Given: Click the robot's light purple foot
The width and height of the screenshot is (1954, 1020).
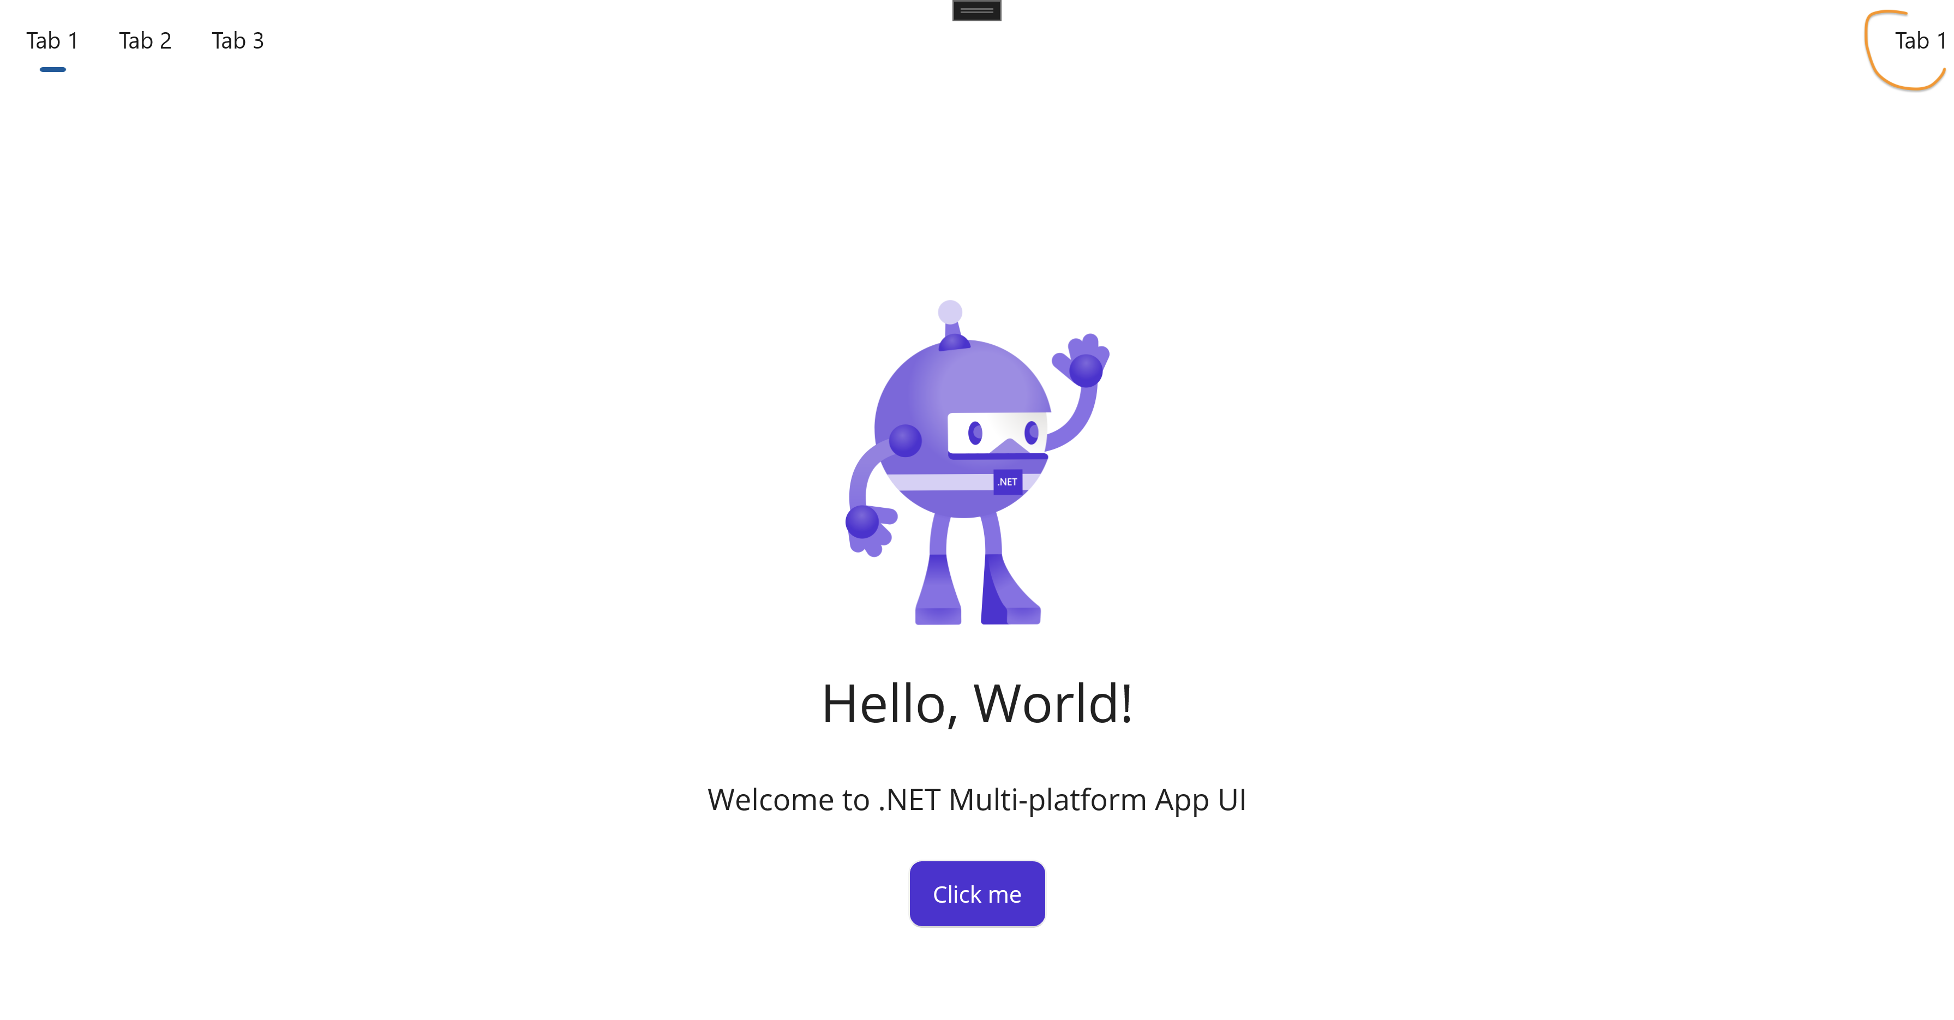Looking at the screenshot, I should coord(939,590).
